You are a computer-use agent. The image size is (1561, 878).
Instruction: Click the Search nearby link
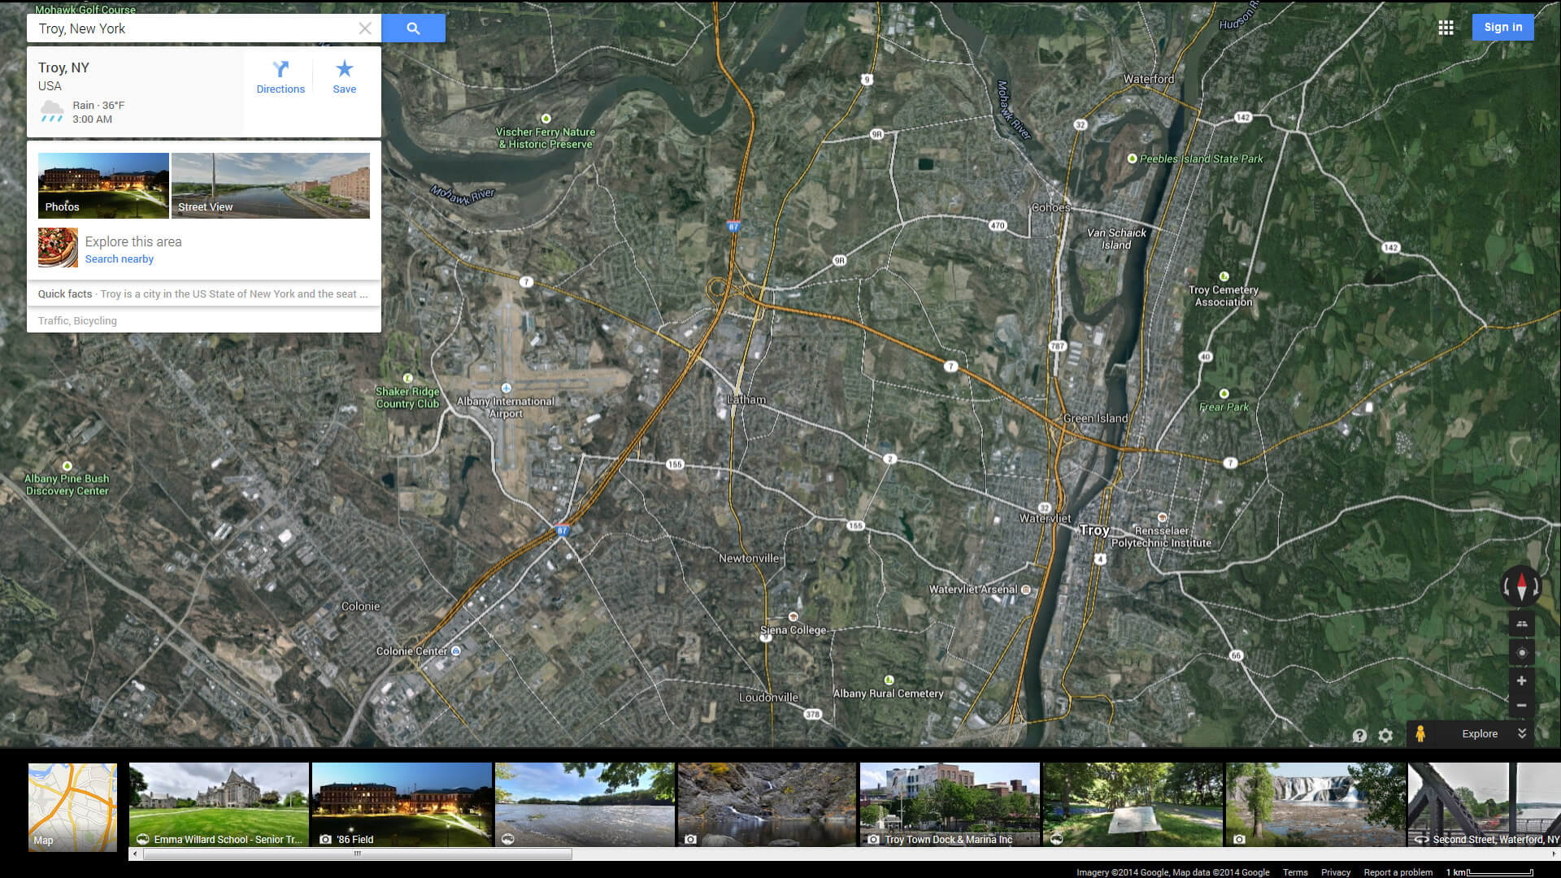120,259
